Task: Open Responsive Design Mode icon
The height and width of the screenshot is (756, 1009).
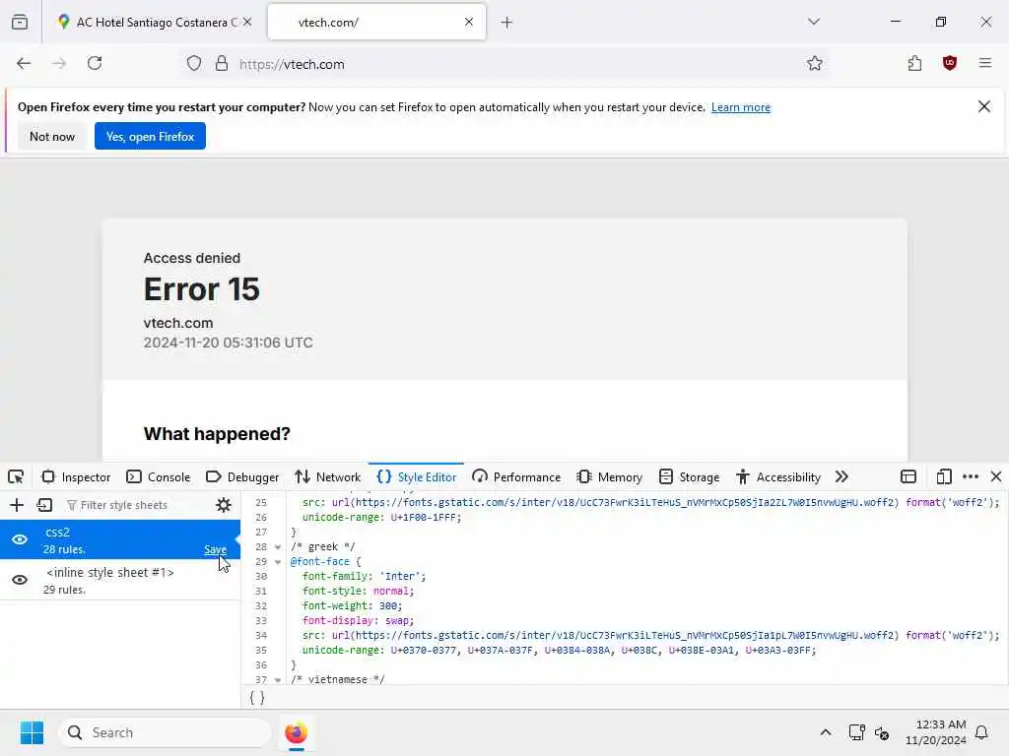Action: click(943, 477)
